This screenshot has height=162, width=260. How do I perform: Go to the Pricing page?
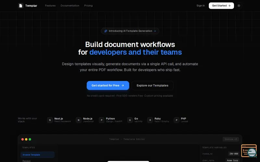point(88,6)
